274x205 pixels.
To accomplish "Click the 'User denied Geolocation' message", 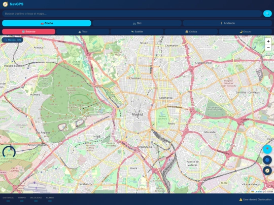I will [257, 199].
